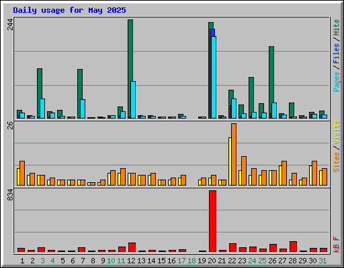Click the day 12 red KB bar
Screen dimensions: 344x268
click(132, 247)
